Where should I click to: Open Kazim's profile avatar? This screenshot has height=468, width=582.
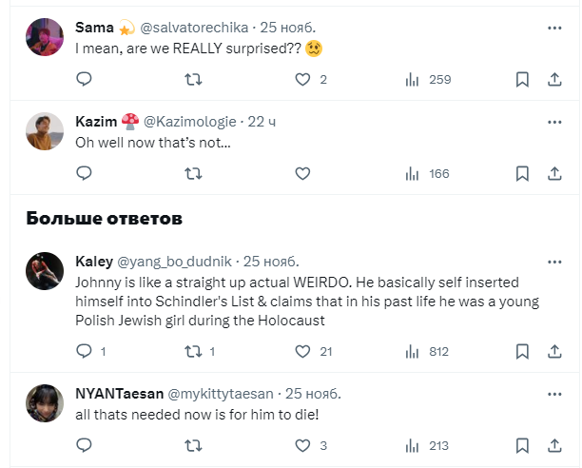pos(45,131)
